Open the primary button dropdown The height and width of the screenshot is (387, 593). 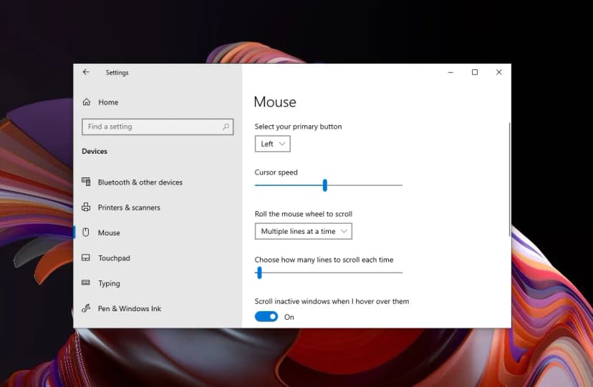coord(273,144)
